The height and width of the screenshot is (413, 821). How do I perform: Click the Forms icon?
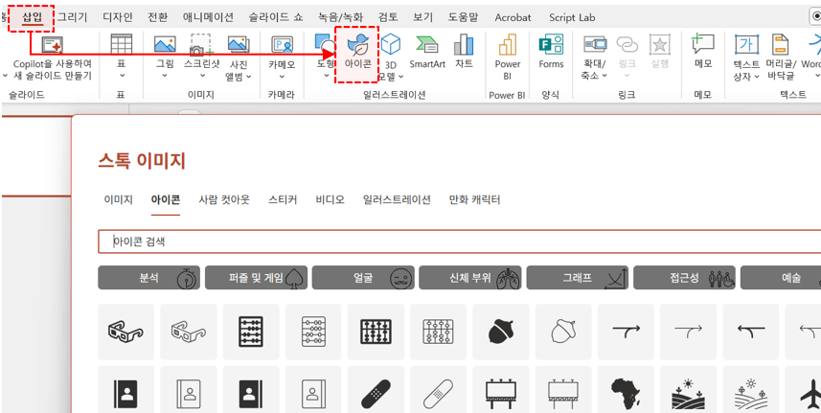pos(551,44)
